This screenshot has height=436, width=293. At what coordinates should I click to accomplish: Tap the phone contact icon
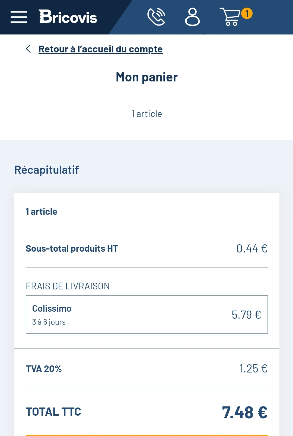156,17
